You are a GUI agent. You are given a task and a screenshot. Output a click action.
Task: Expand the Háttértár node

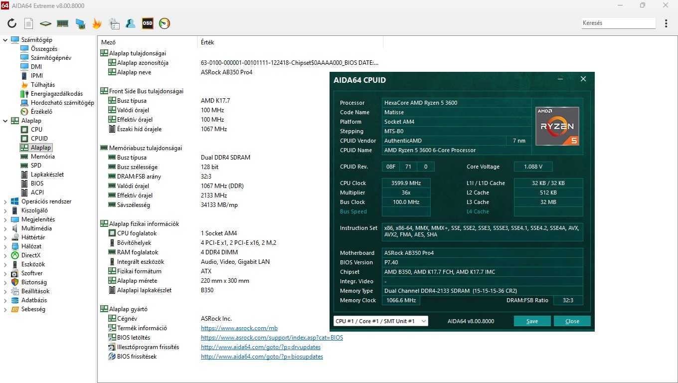[5, 237]
